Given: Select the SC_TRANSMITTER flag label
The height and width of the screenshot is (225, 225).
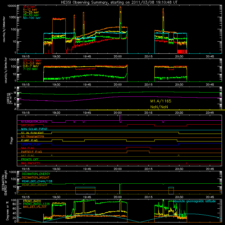Looking at the screenshot, I should (33, 137).
